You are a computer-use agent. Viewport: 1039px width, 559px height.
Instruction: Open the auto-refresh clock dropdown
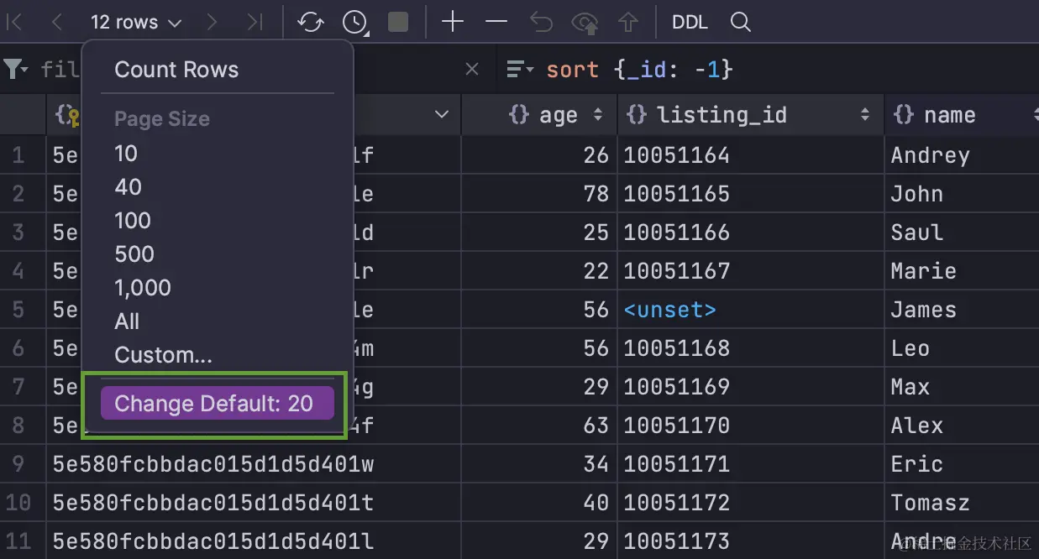coord(355,24)
